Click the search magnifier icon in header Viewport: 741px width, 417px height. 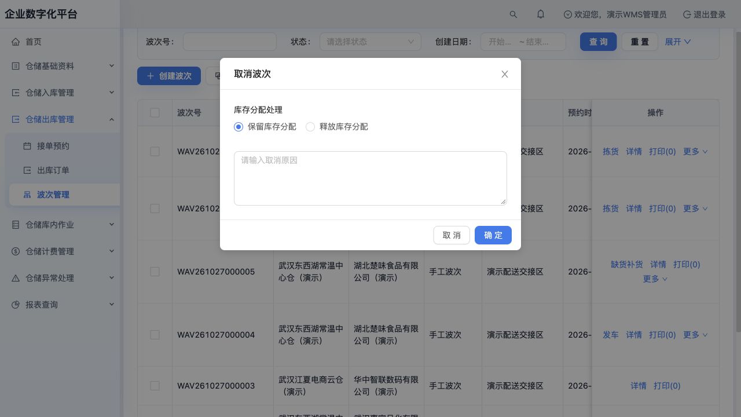(x=513, y=14)
